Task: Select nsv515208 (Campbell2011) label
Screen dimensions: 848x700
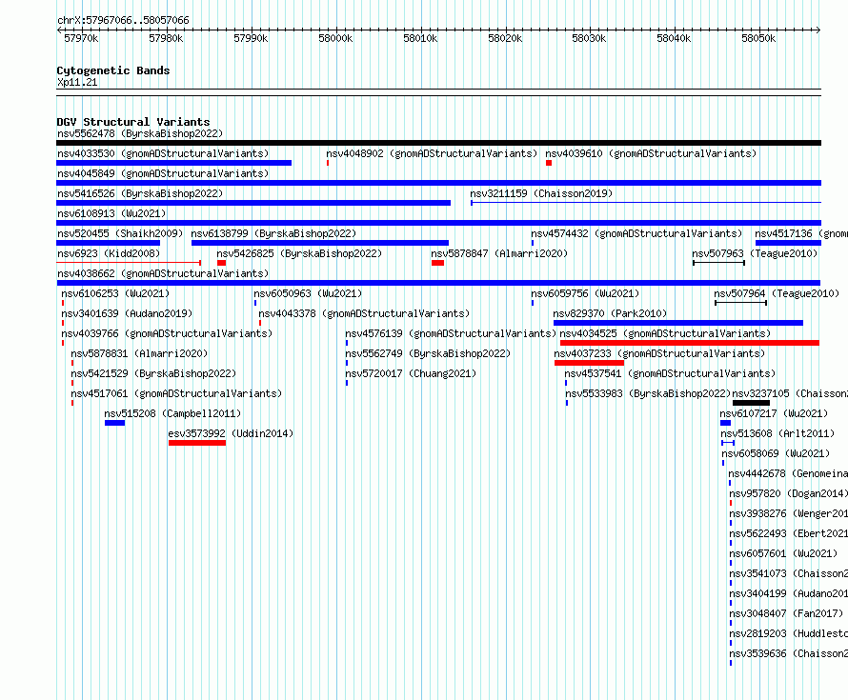Action: pos(172,413)
